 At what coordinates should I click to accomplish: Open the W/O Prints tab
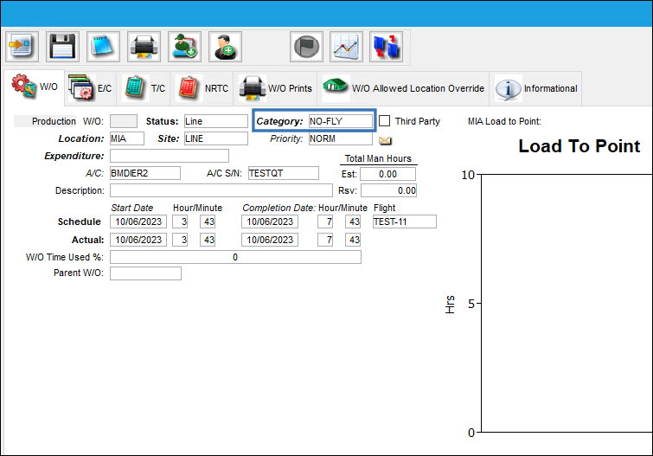point(276,88)
